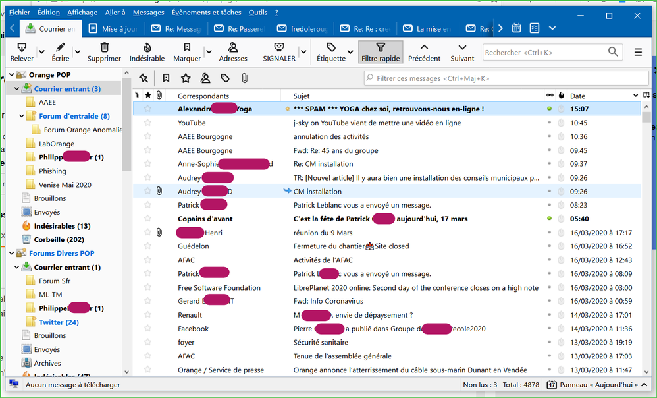Go to Précédent message
Viewport: 657px width, 398px height.
point(424,53)
